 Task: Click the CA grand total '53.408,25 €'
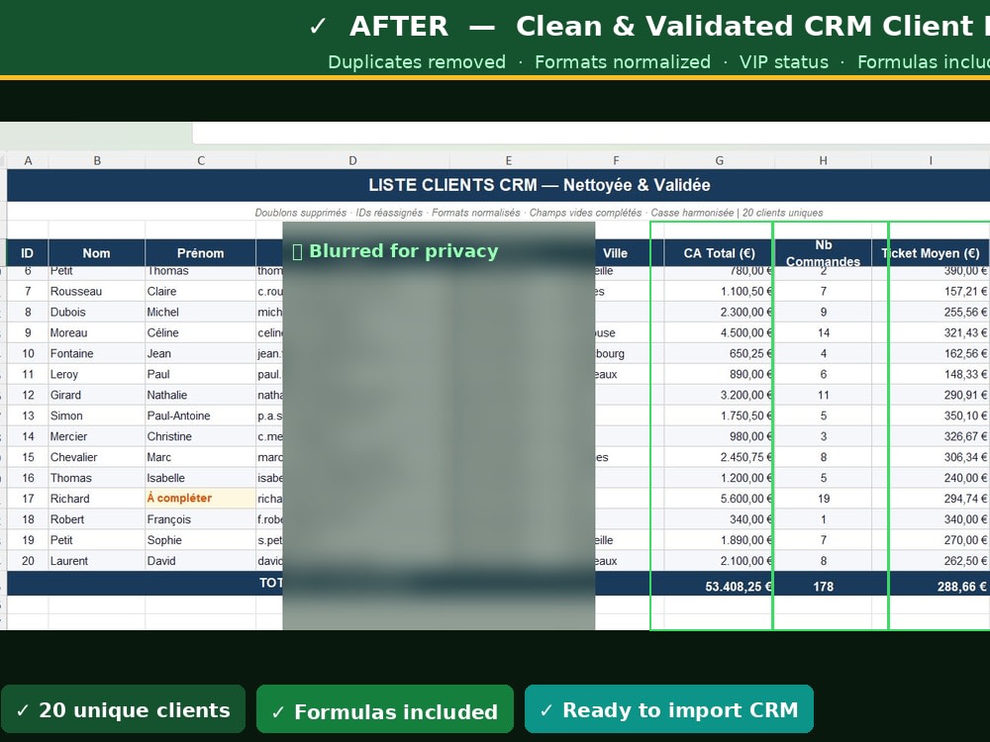coord(719,586)
